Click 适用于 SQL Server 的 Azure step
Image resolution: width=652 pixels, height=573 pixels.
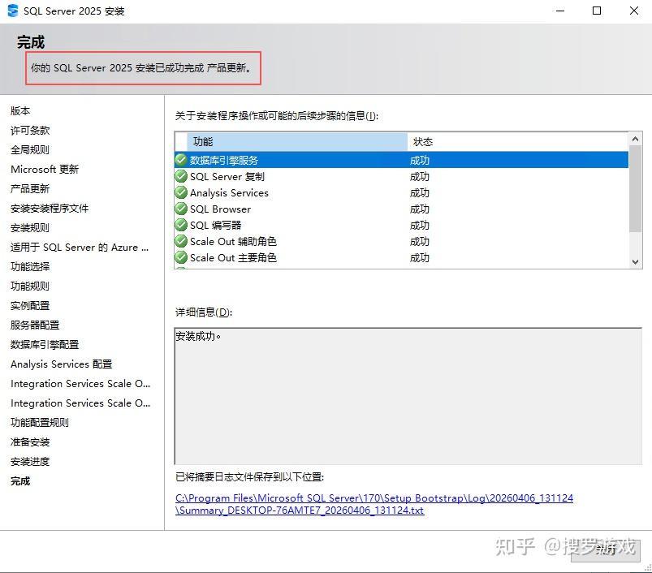pyautogui.click(x=80, y=248)
